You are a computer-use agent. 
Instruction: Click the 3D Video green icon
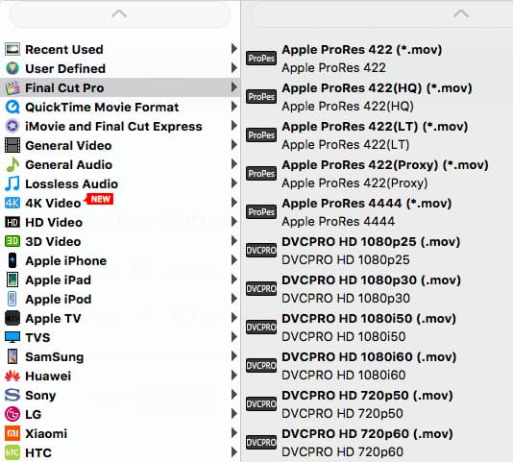(12, 241)
